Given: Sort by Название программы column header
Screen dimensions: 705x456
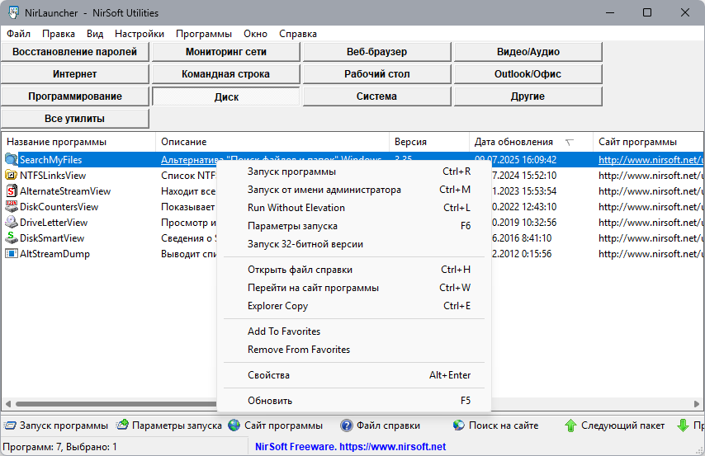Looking at the screenshot, I should coord(78,142).
